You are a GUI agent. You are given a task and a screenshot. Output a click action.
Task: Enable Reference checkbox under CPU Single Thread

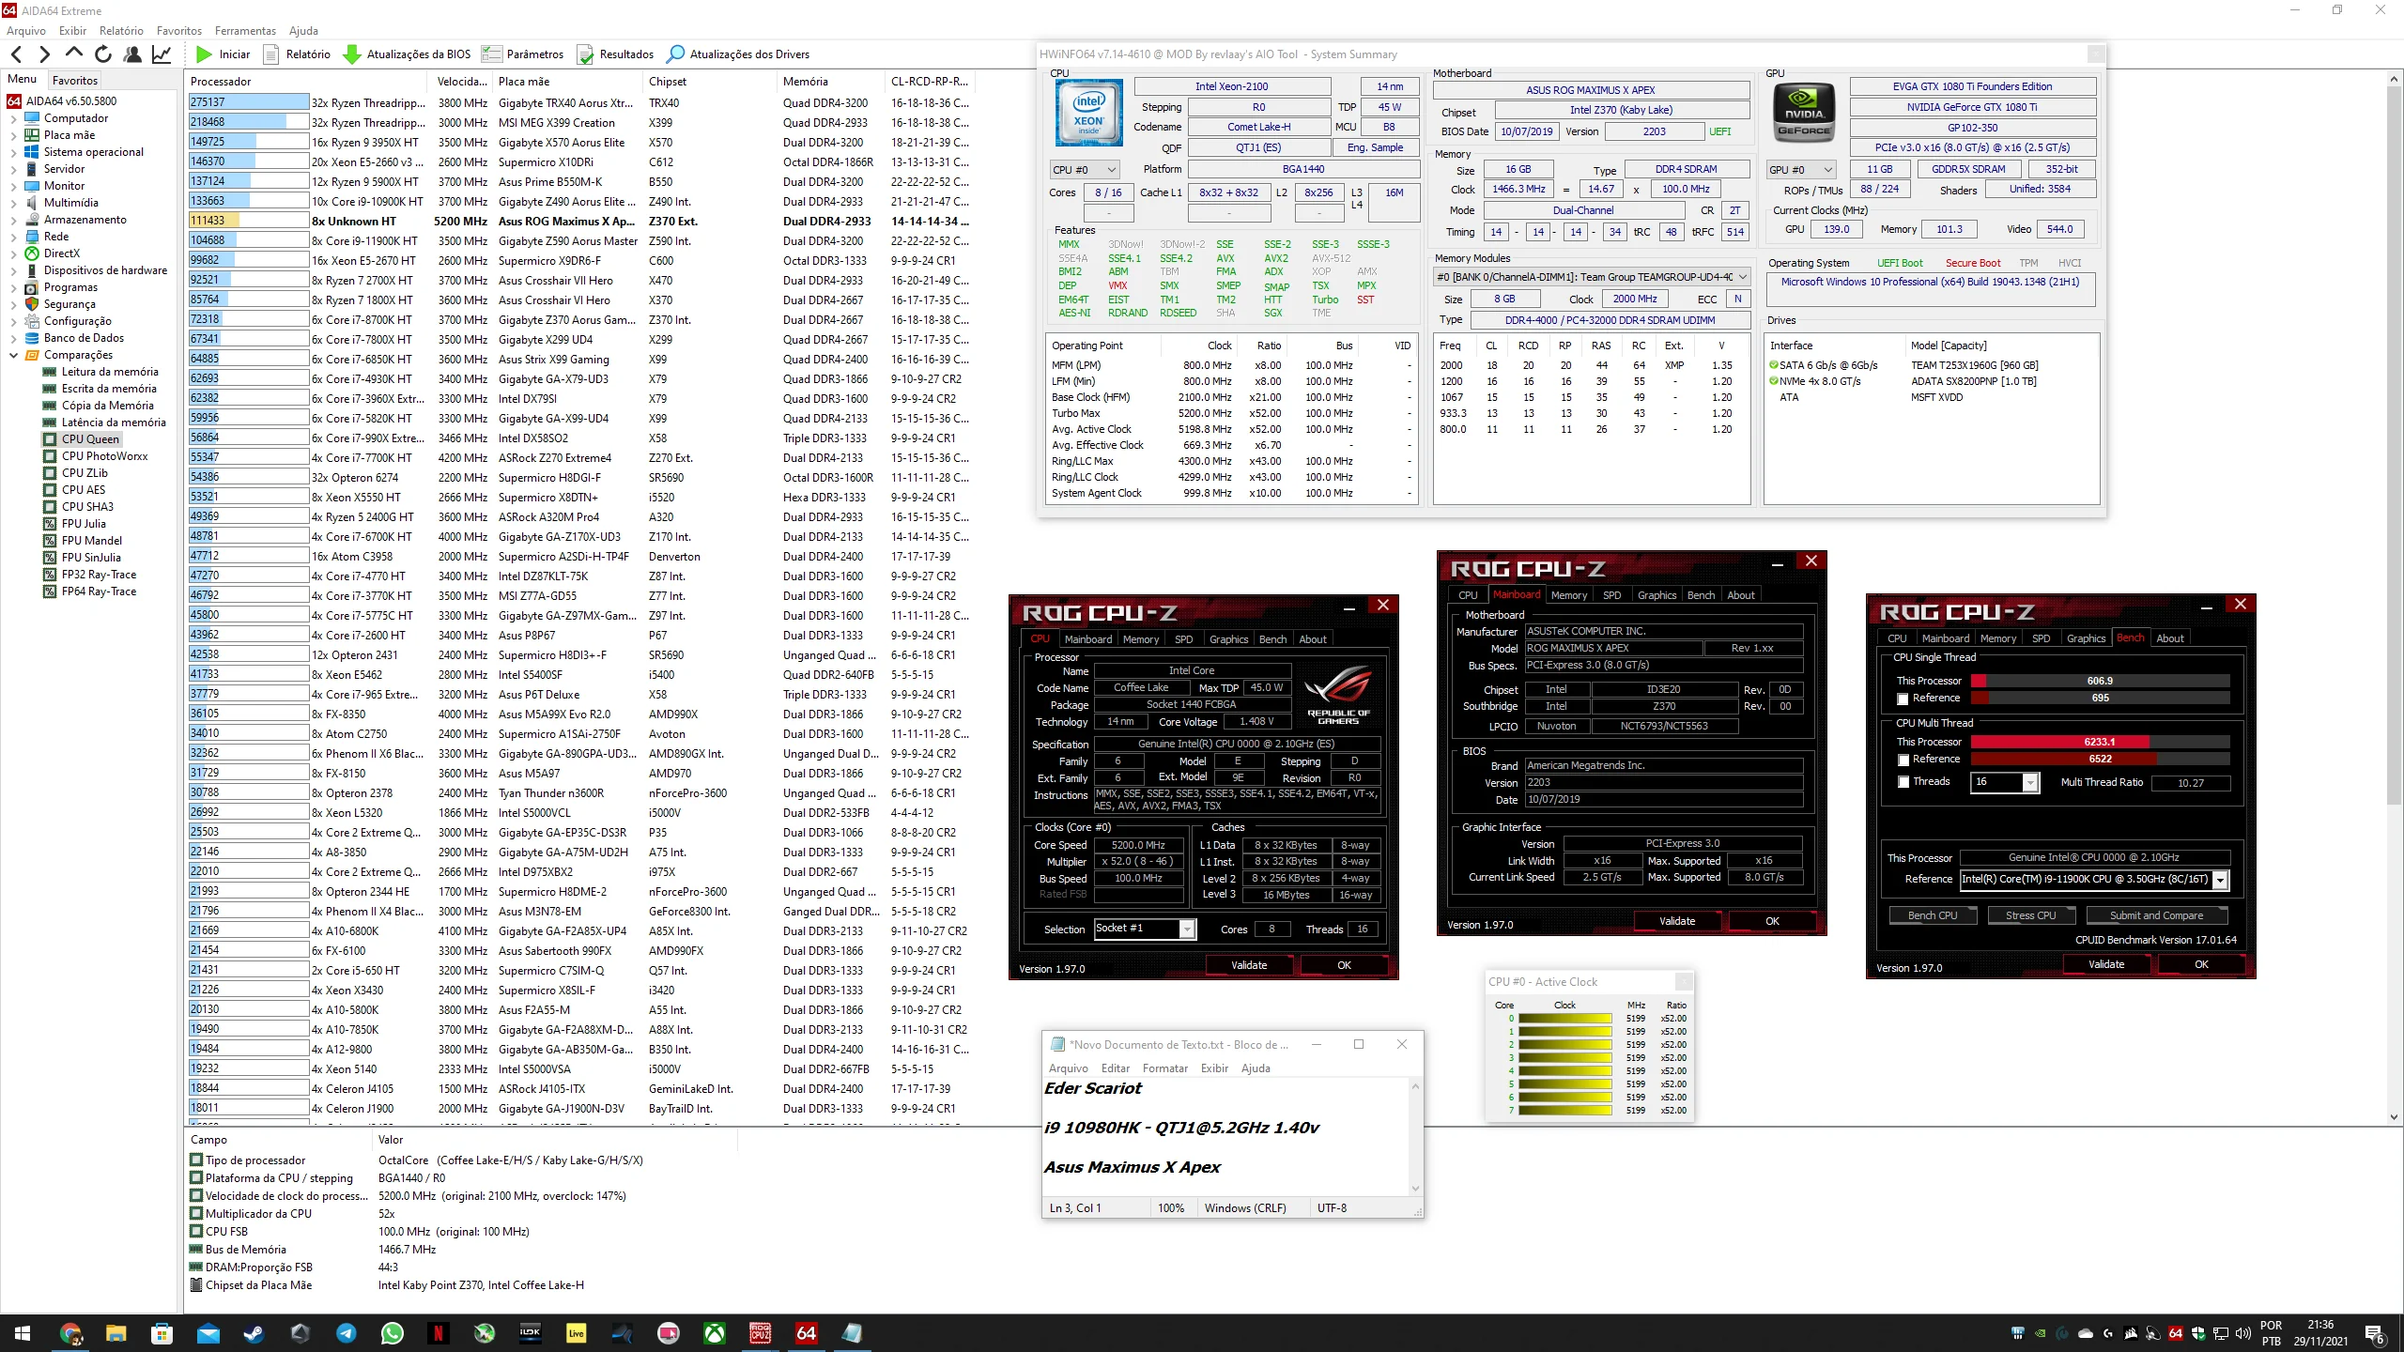point(1903,699)
